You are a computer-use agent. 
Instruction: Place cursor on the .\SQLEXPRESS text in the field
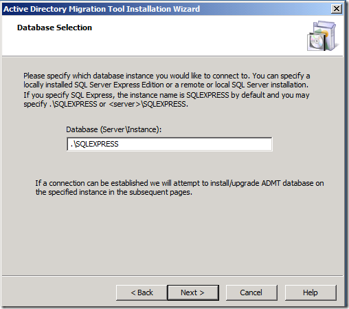tap(94, 144)
